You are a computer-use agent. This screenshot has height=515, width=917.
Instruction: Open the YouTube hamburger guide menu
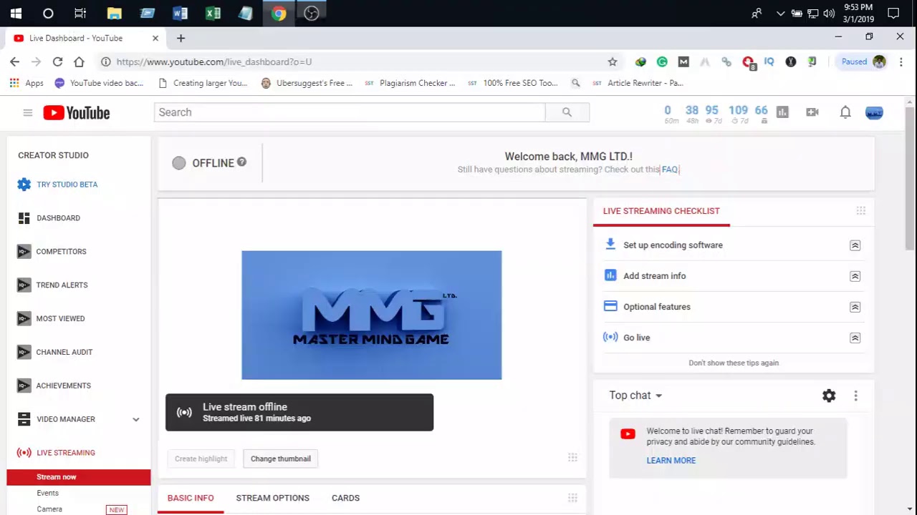(x=27, y=112)
